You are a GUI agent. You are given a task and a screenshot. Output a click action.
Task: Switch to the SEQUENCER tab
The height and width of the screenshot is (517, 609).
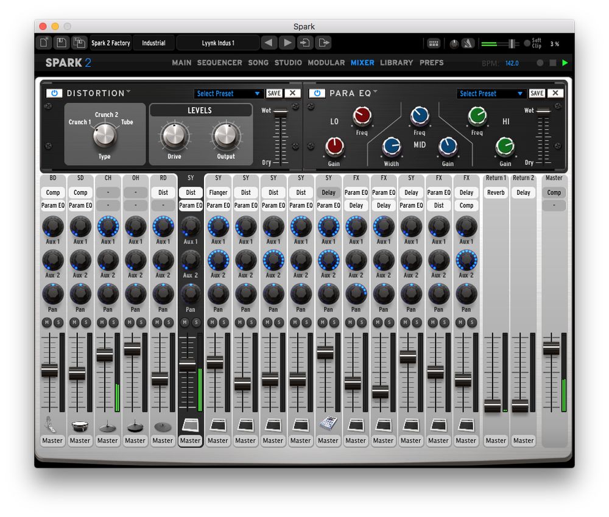(220, 63)
